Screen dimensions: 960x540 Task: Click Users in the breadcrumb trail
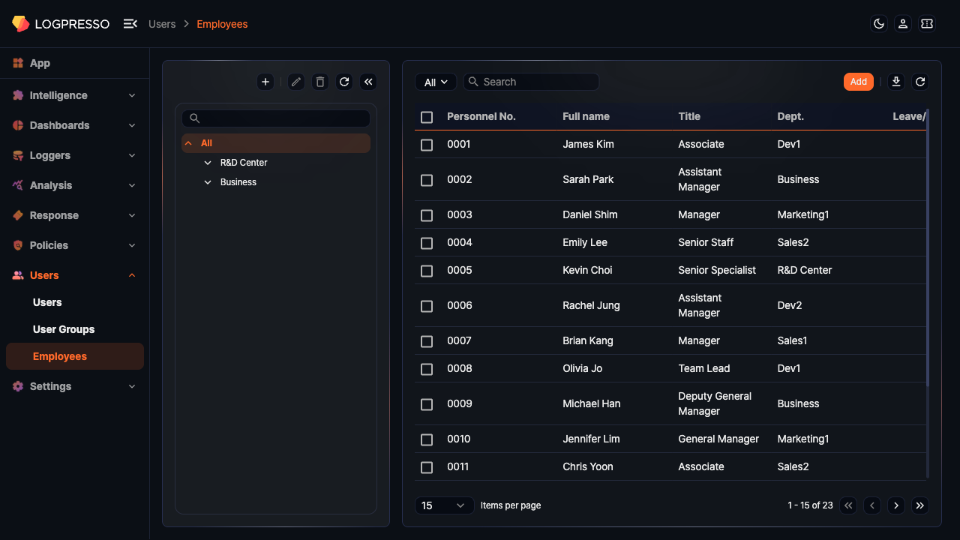coord(162,24)
